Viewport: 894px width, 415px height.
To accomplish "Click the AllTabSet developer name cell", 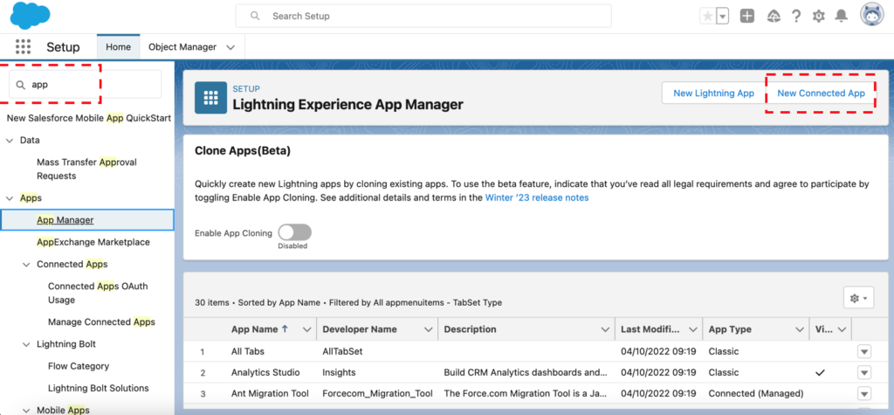I will pos(342,351).
